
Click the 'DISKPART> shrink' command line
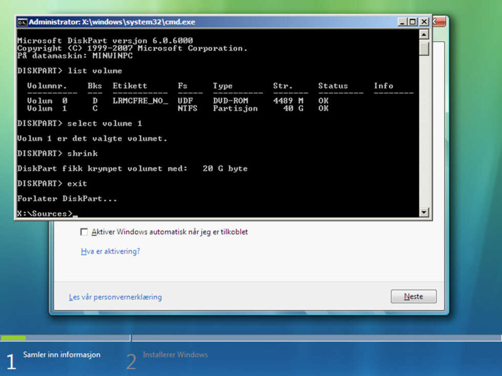[57, 153]
